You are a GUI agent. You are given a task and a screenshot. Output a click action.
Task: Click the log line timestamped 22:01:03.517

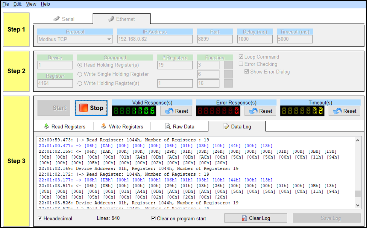pos(189,191)
